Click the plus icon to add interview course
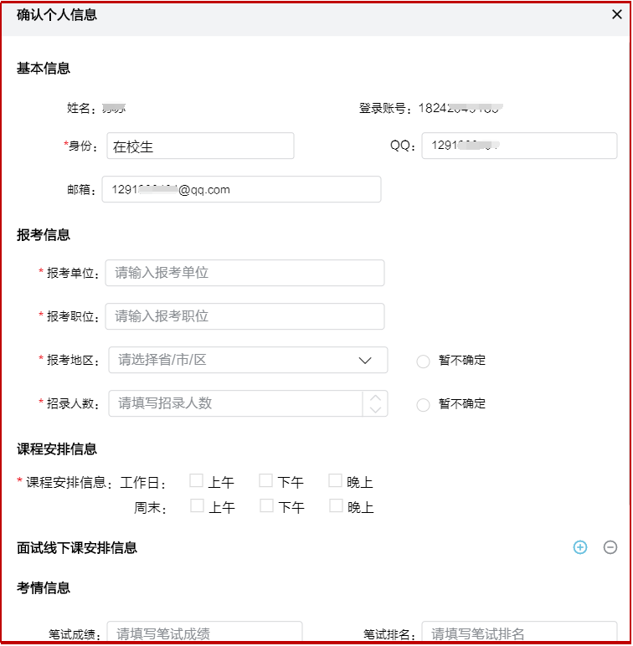The image size is (633, 646). 580,547
